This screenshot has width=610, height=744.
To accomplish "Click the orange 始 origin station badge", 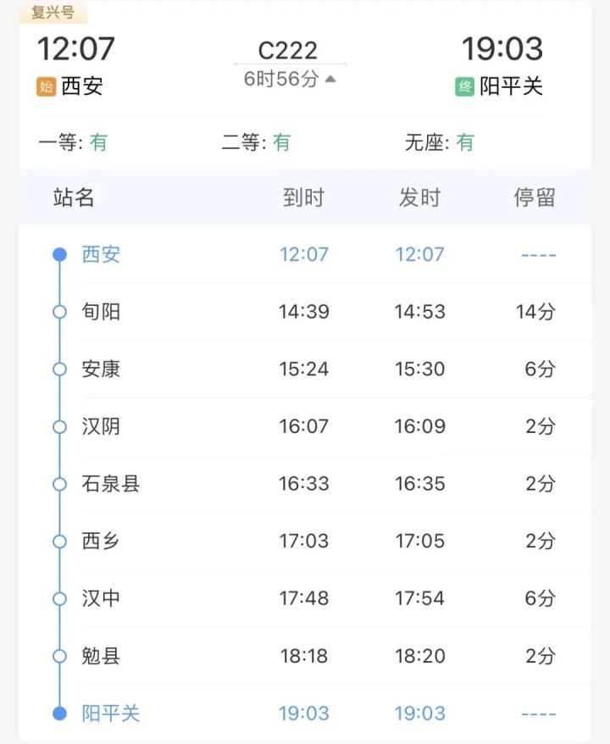I will [x=46, y=86].
